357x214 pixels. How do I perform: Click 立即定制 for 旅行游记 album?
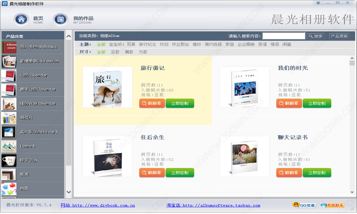tap(180, 103)
